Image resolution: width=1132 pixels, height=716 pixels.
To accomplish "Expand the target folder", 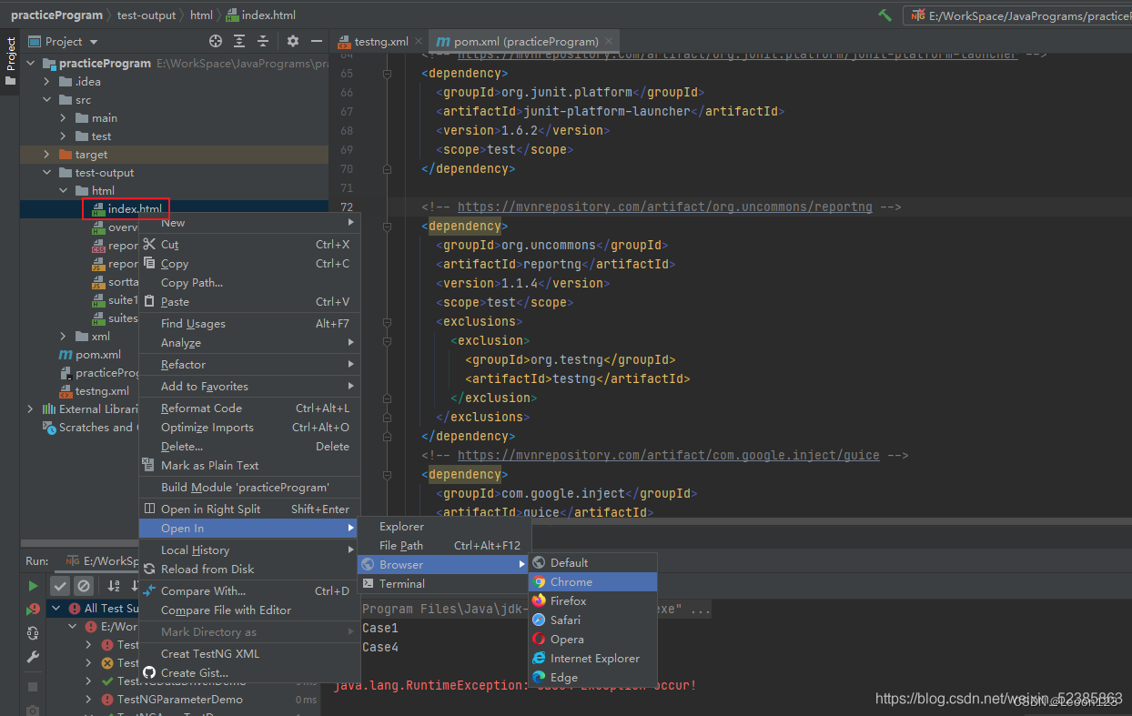I will click(x=46, y=155).
